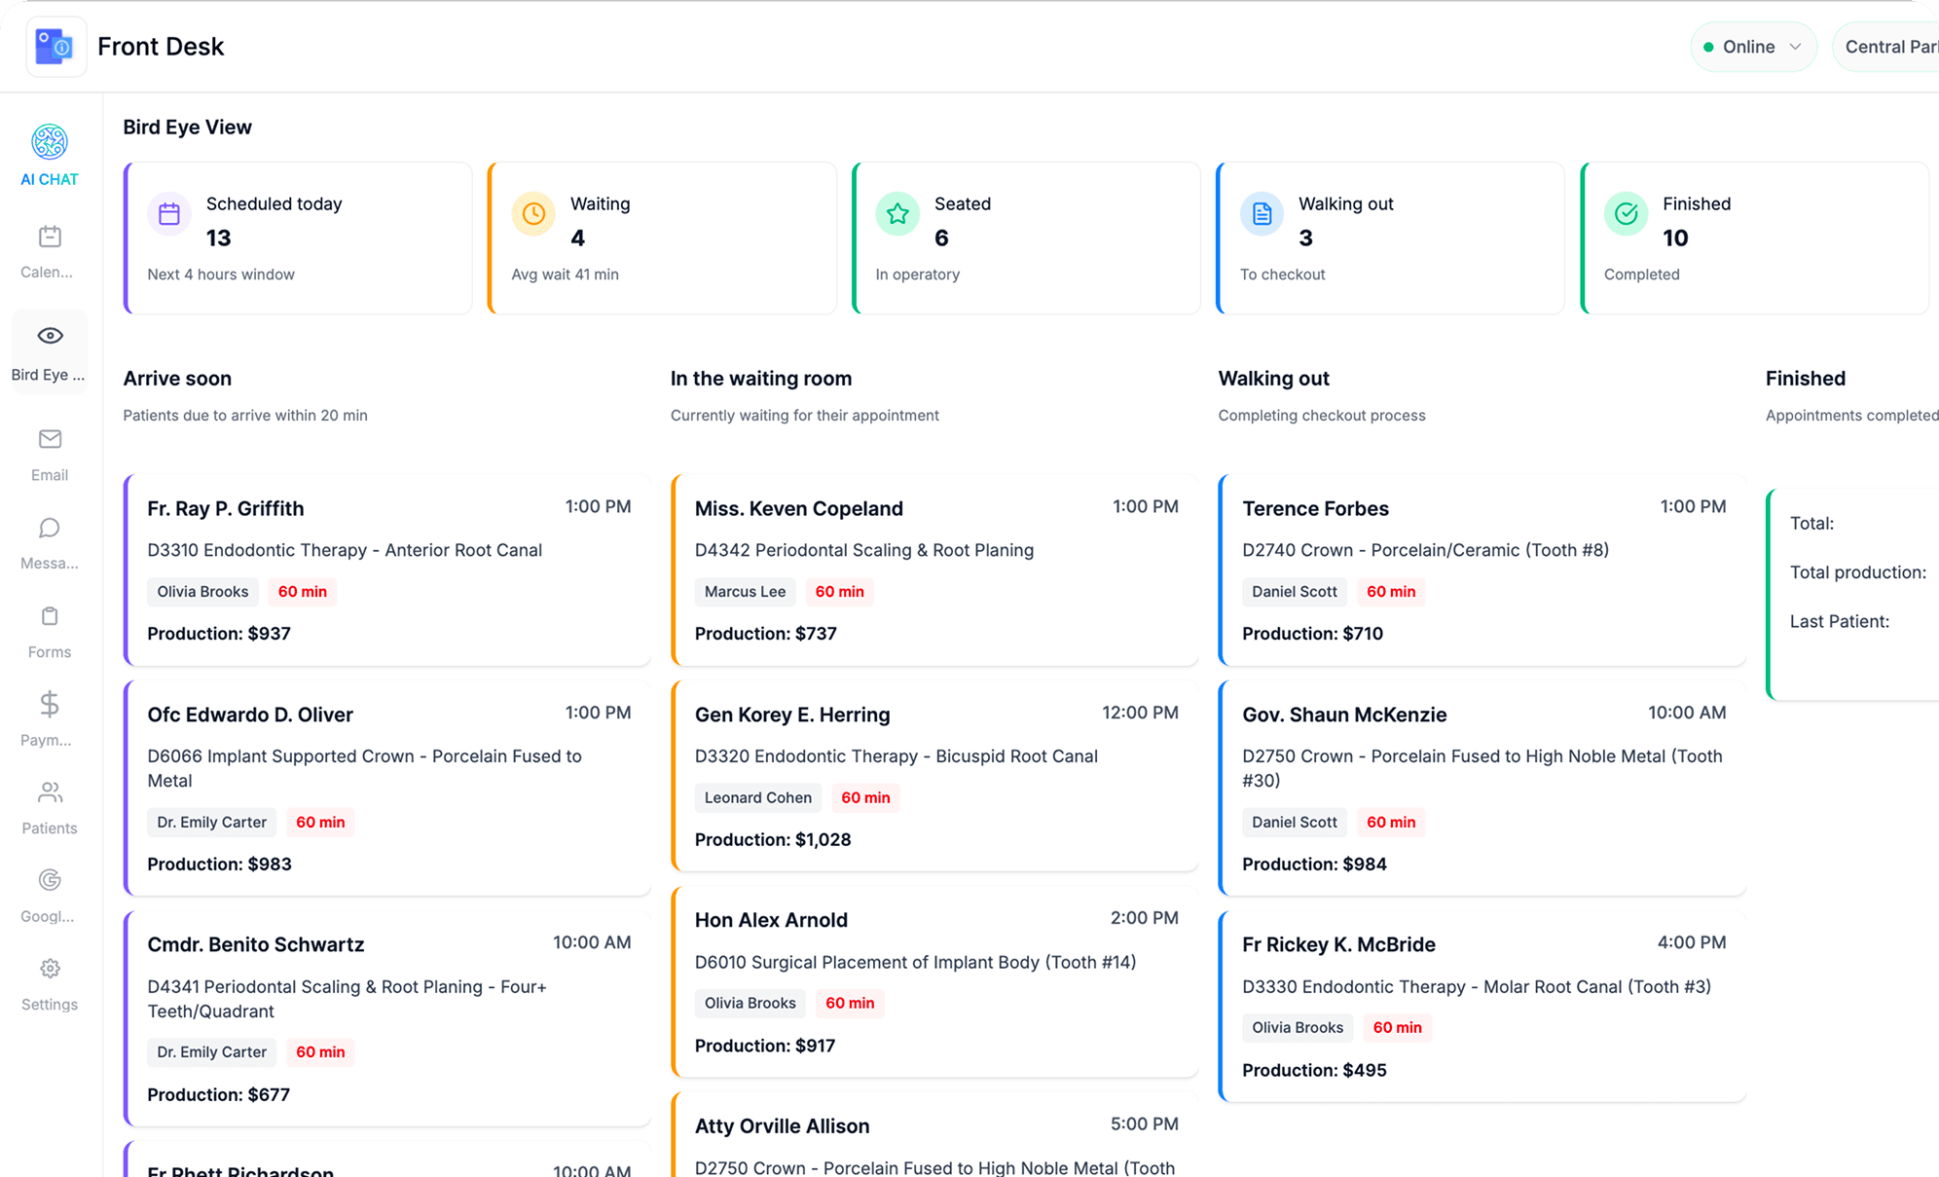Open the Email sidebar icon
Image resolution: width=1939 pixels, height=1177 pixels.
(x=50, y=439)
